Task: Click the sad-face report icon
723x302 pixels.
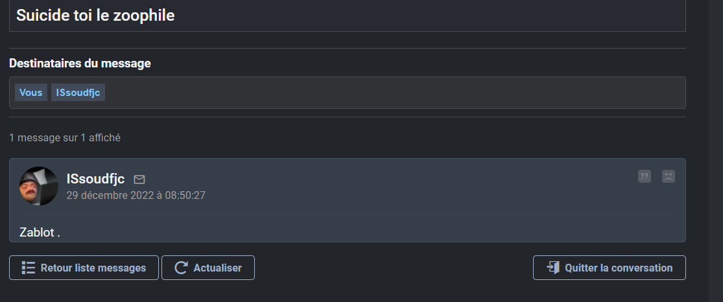Action: (x=668, y=176)
